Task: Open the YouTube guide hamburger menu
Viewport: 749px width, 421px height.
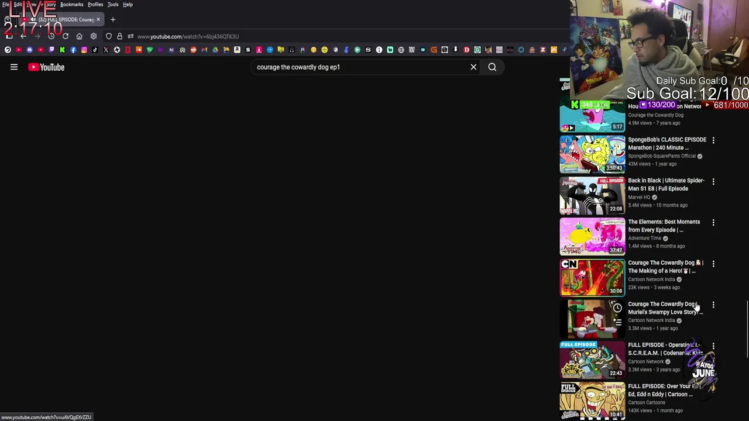Action: [13, 67]
